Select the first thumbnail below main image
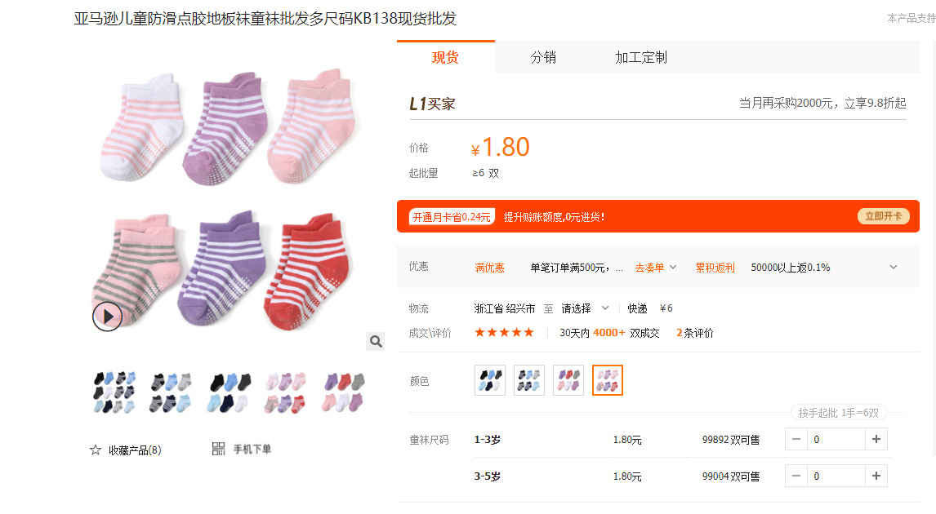 pyautogui.click(x=114, y=392)
